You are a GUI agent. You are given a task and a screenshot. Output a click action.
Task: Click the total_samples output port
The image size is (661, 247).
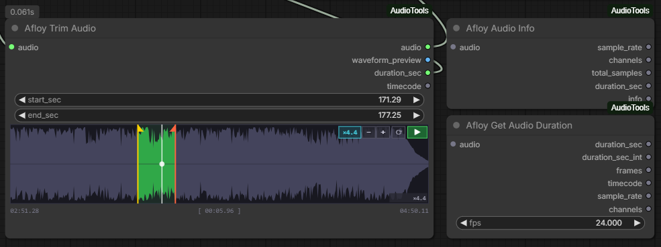coord(649,73)
